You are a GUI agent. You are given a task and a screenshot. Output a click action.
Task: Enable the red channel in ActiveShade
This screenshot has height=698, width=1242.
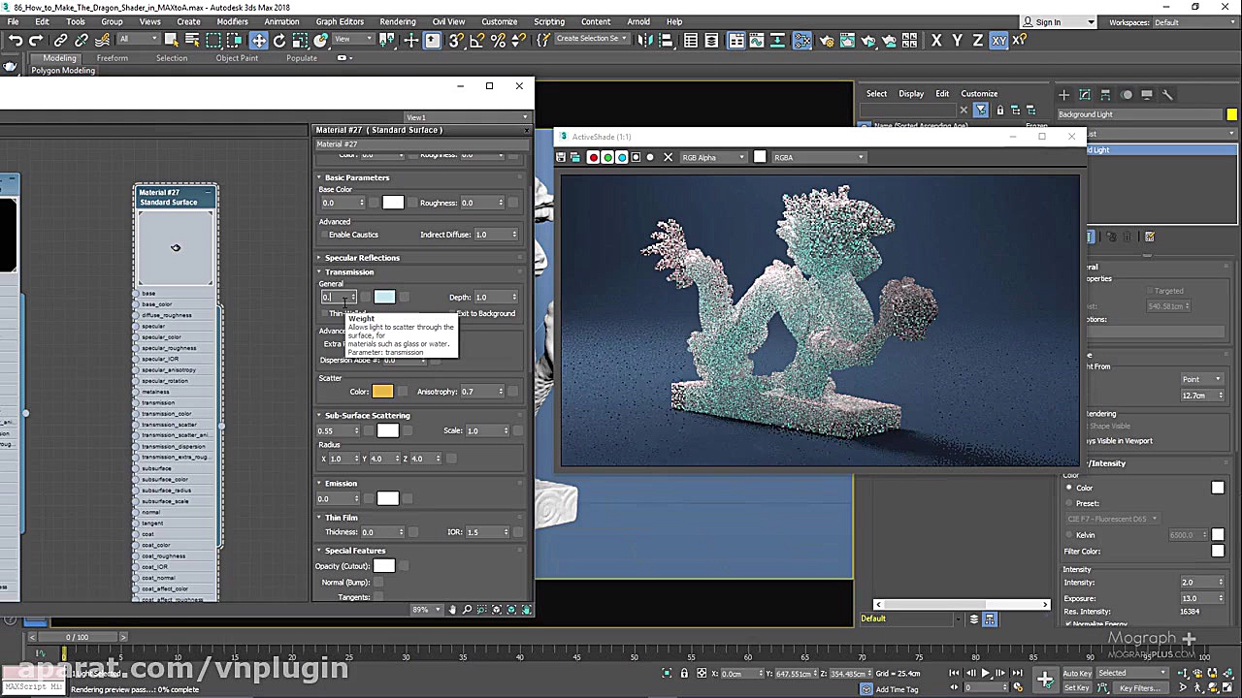(593, 157)
